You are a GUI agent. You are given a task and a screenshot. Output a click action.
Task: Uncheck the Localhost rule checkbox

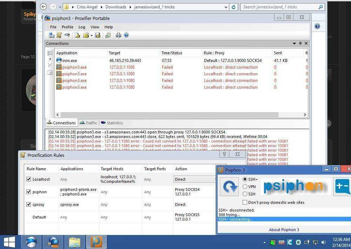point(29,179)
